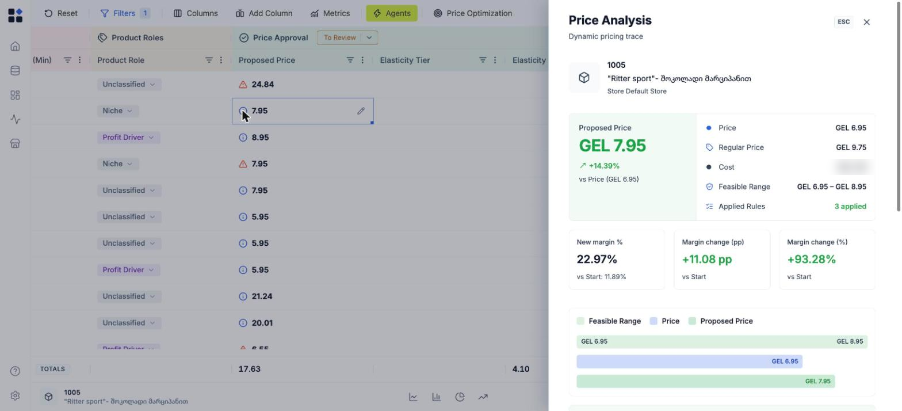Click the green GEL 7.95 proposed price bar
Viewport: 902px width, 411px height.
(x=706, y=381)
